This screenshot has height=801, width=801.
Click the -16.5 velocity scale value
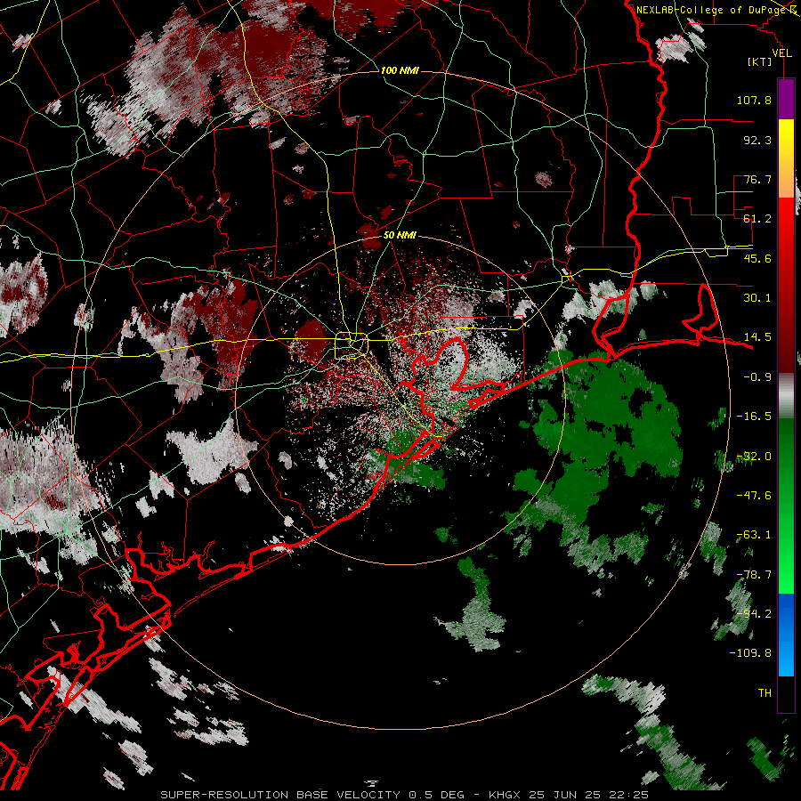754,417
